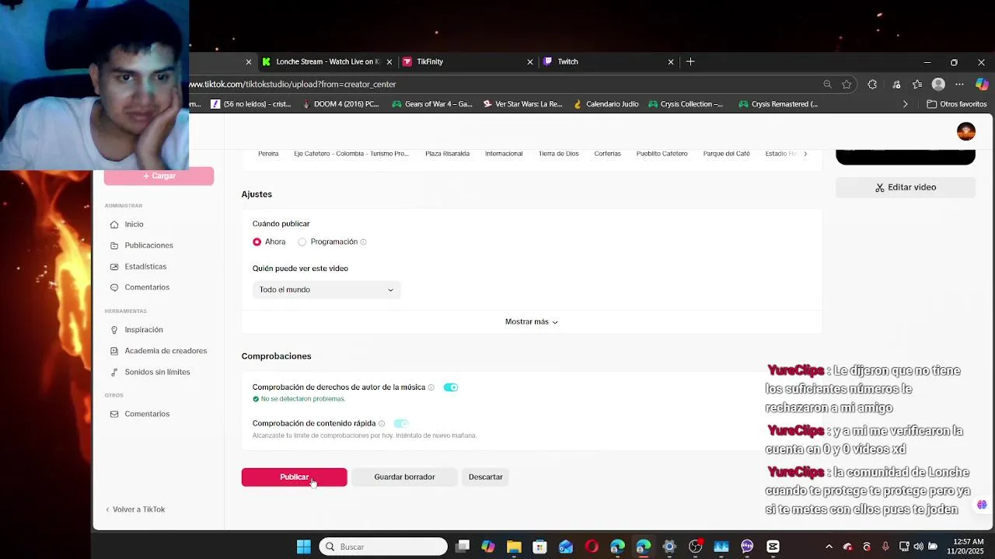Toggle the quick content check switch
The width and height of the screenshot is (995, 559).
coord(401,424)
